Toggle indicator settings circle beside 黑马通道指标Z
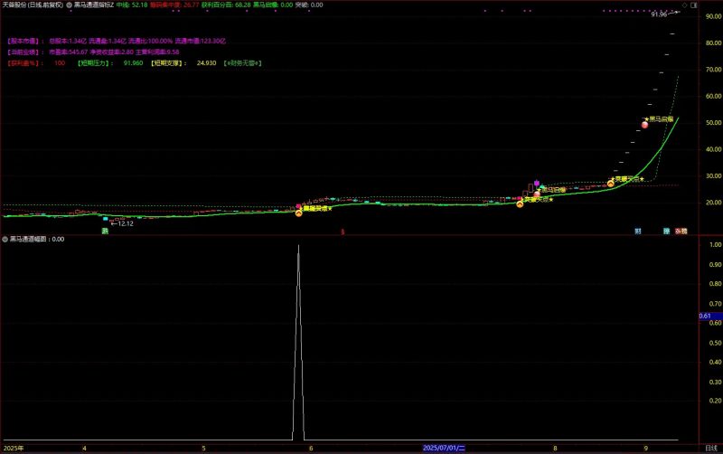Screen dimensions: 723x454 68,5
